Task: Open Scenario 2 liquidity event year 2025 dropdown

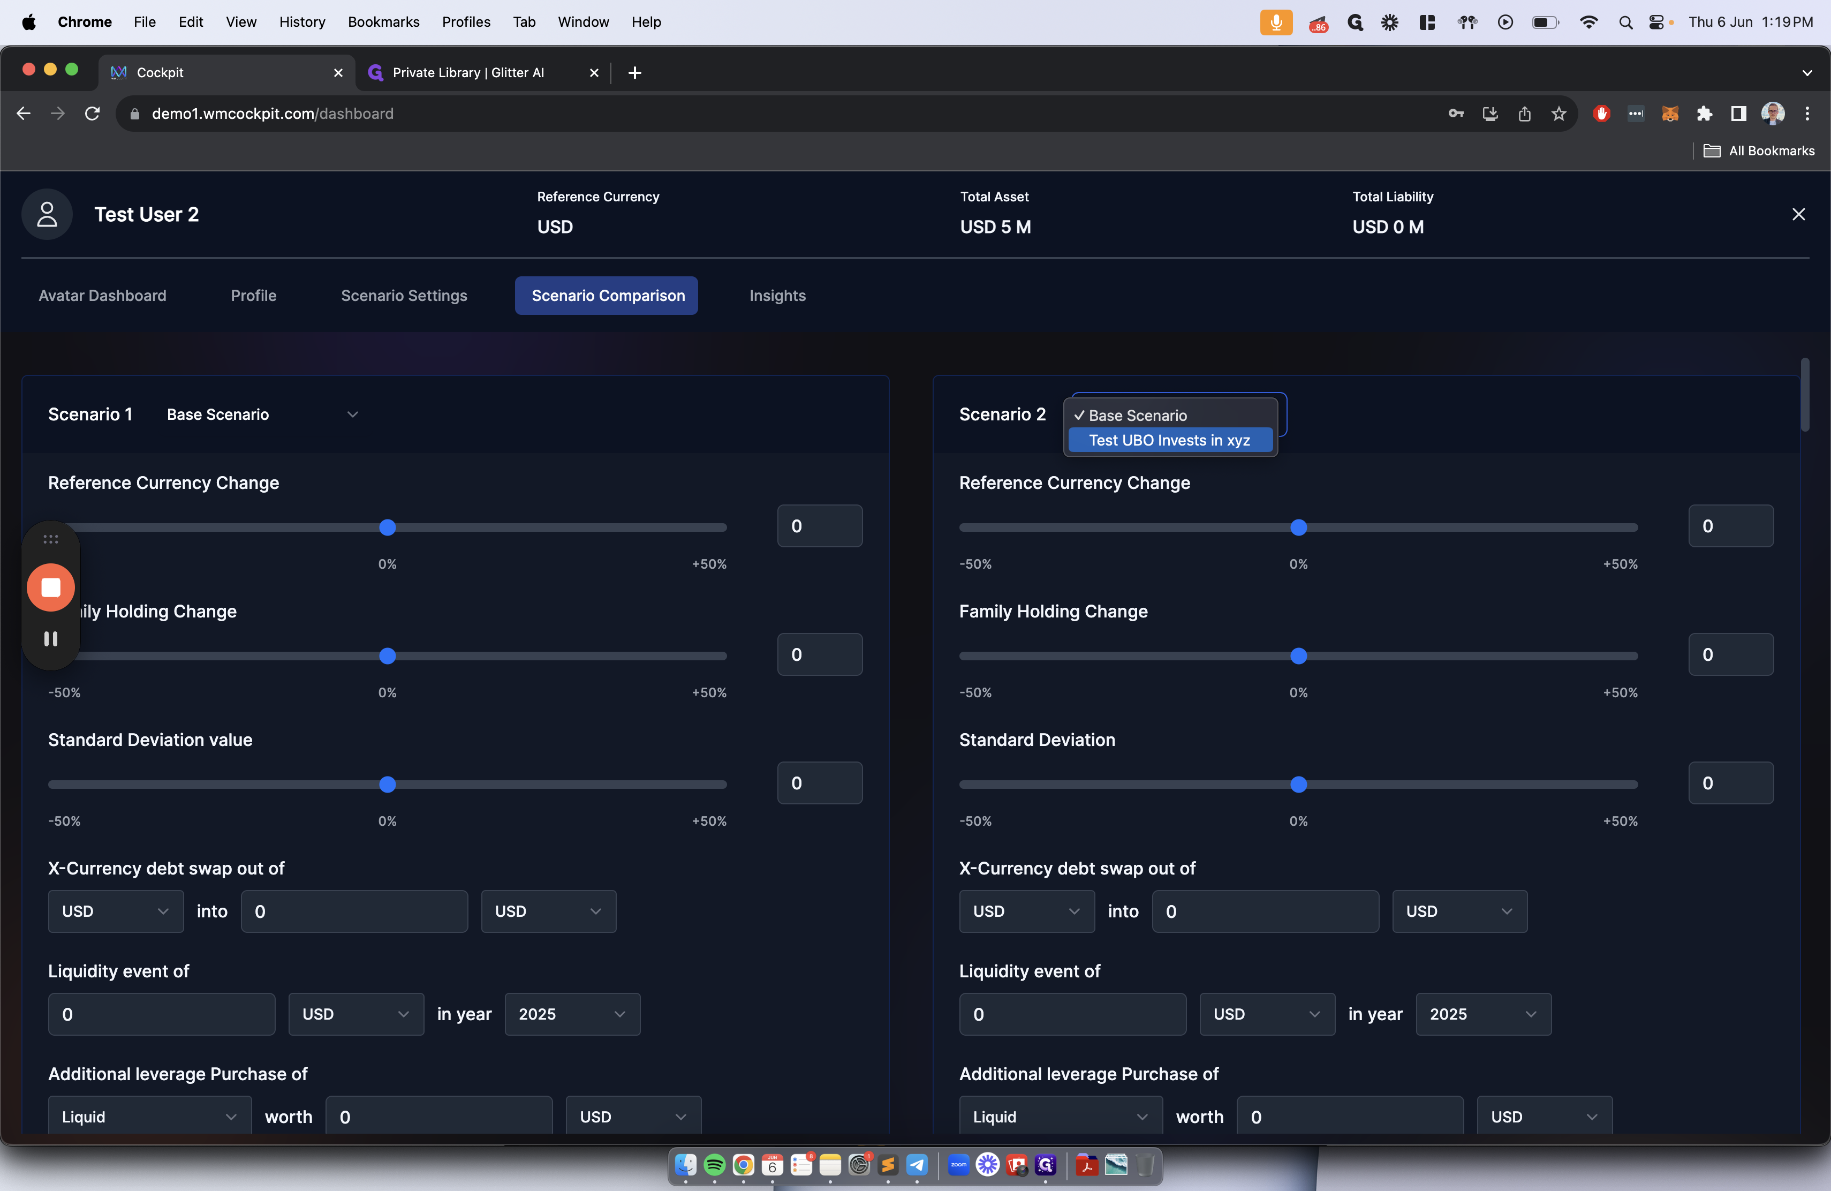Action: click(1483, 1014)
